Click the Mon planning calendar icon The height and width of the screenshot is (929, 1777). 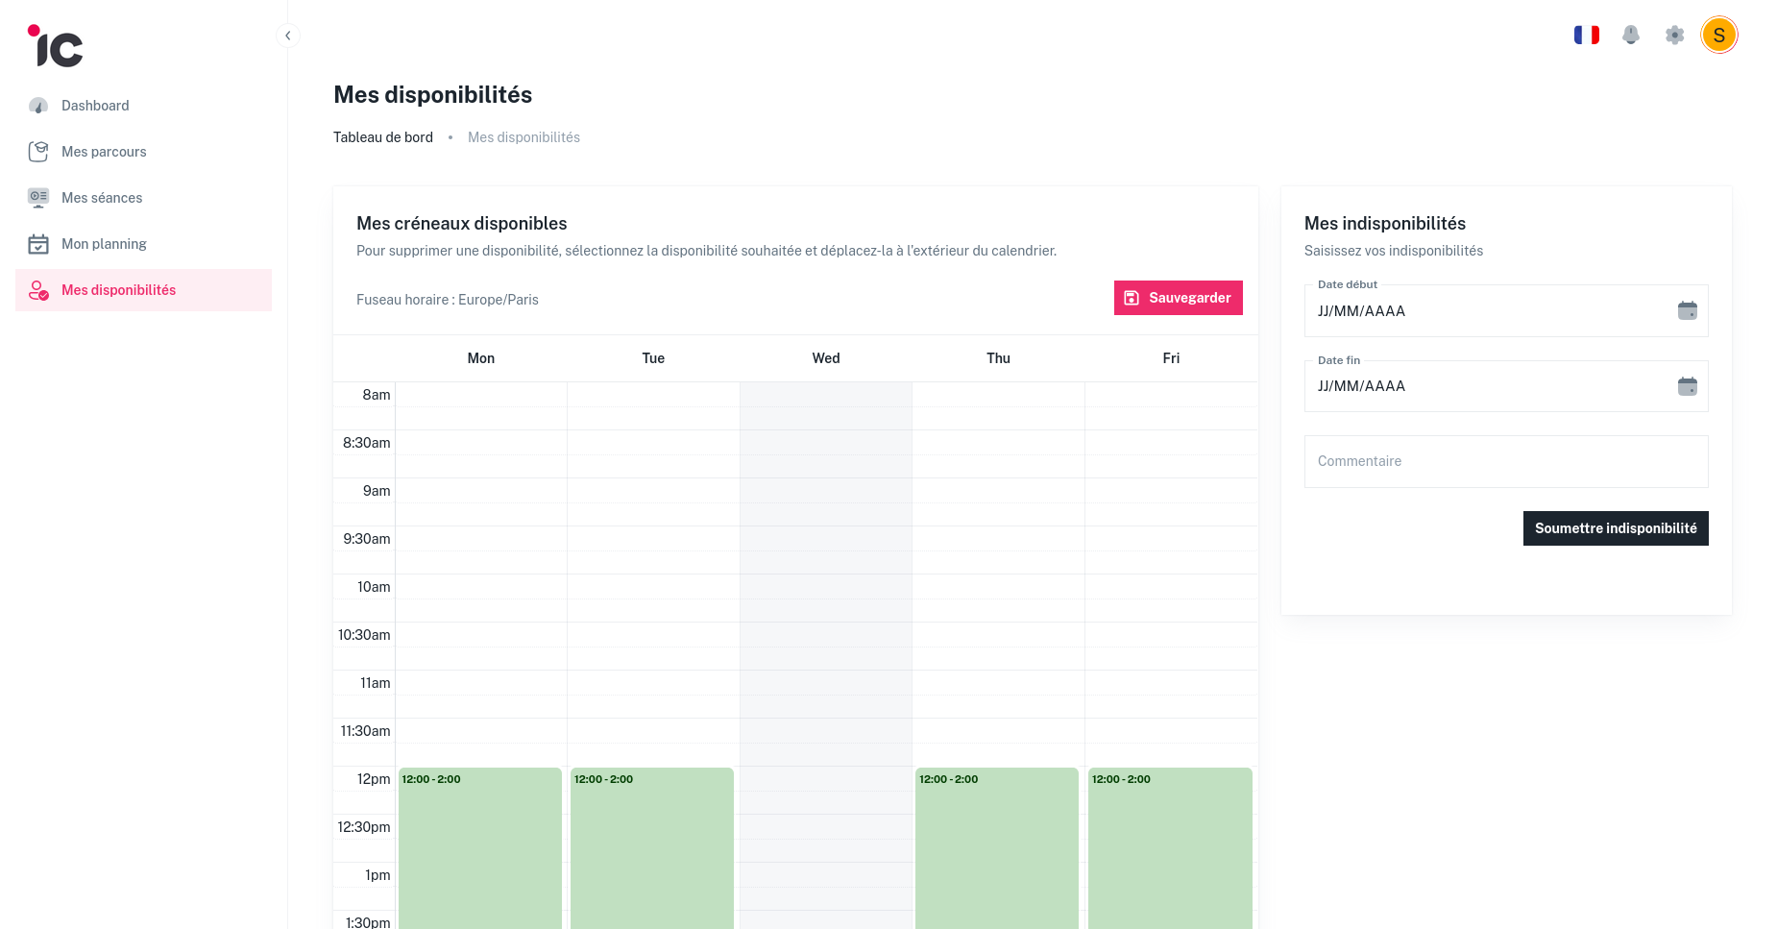tap(38, 243)
